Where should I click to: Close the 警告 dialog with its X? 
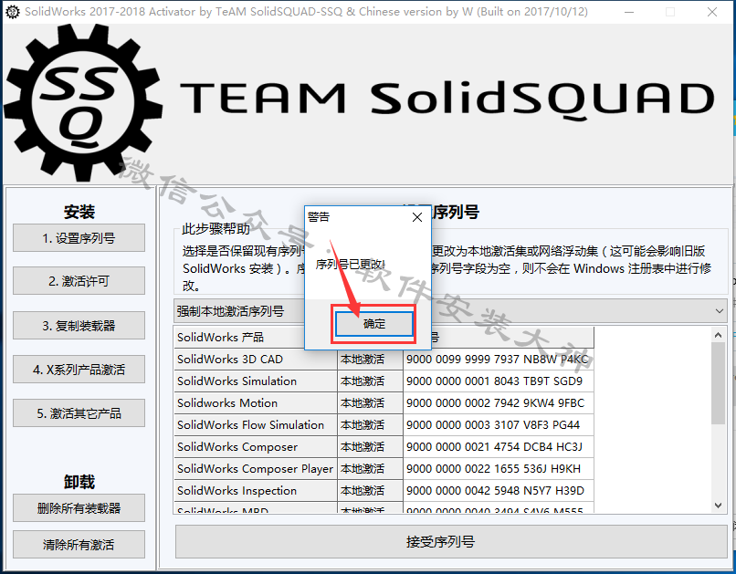tap(416, 217)
